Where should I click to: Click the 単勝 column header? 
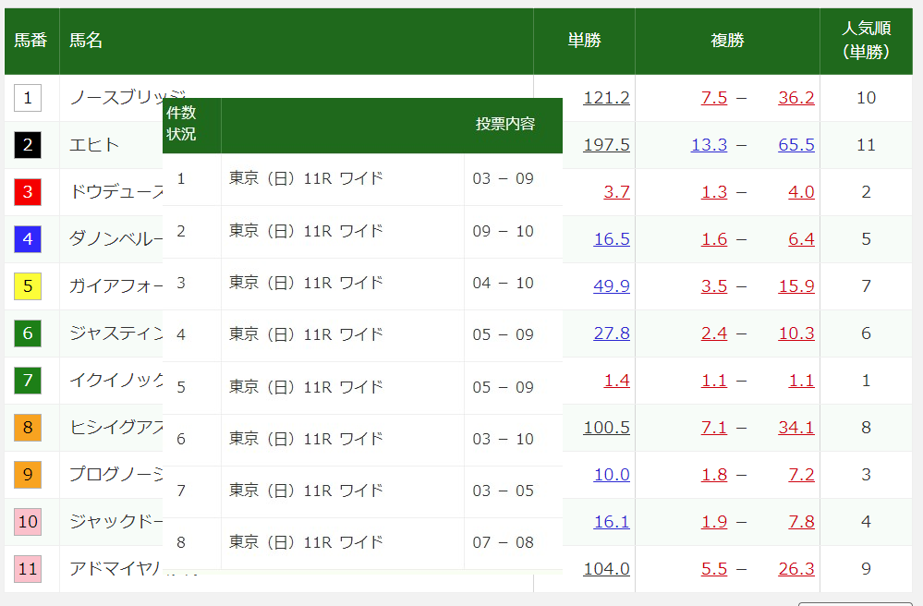tap(584, 41)
